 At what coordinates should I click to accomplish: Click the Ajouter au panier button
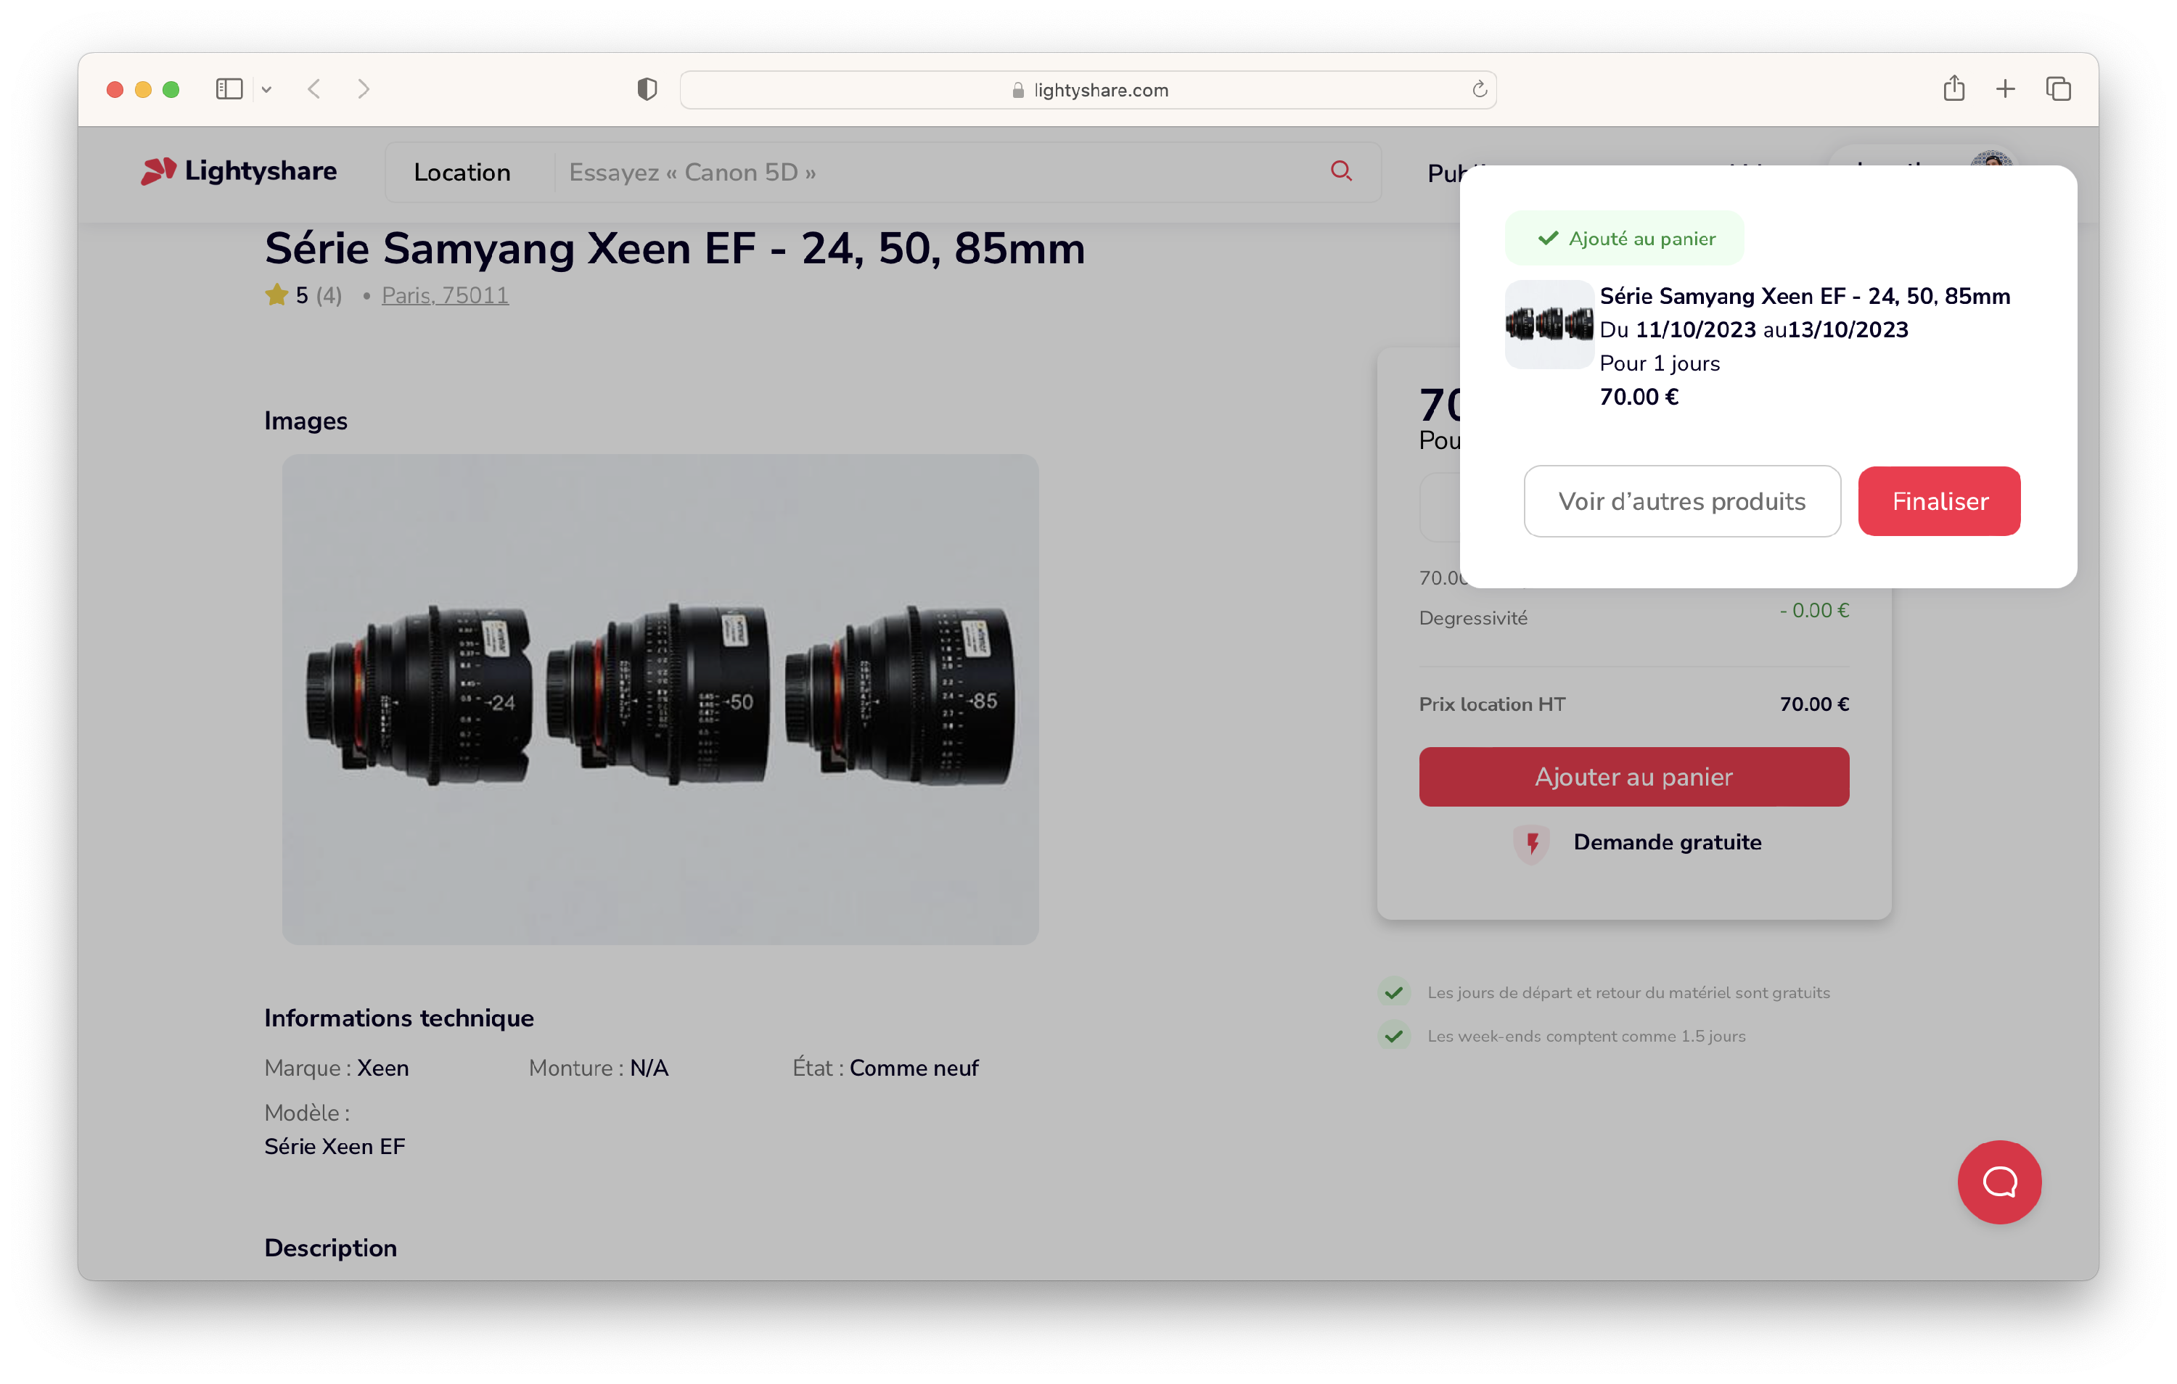(x=1633, y=777)
